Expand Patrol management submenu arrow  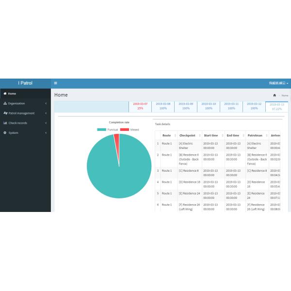point(46,113)
